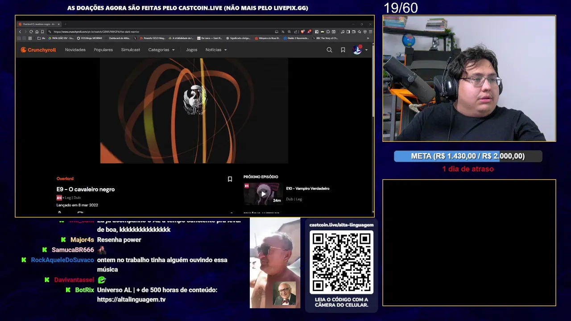Image resolution: width=571 pixels, height=321 pixels.
Task: Click the user profile avatar
Action: tap(357, 50)
